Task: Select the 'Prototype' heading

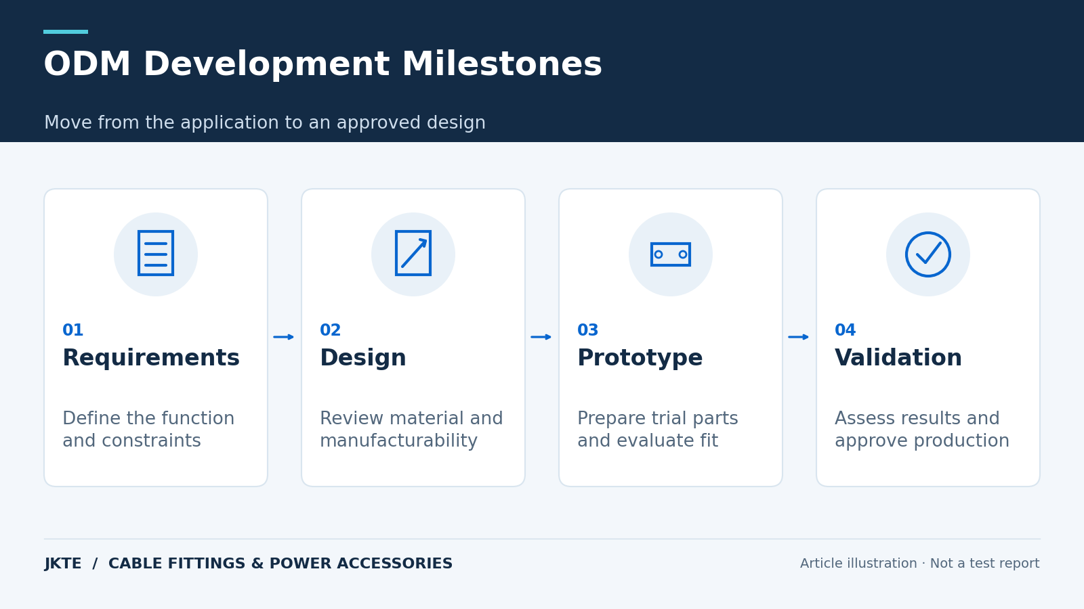Action: (640, 359)
